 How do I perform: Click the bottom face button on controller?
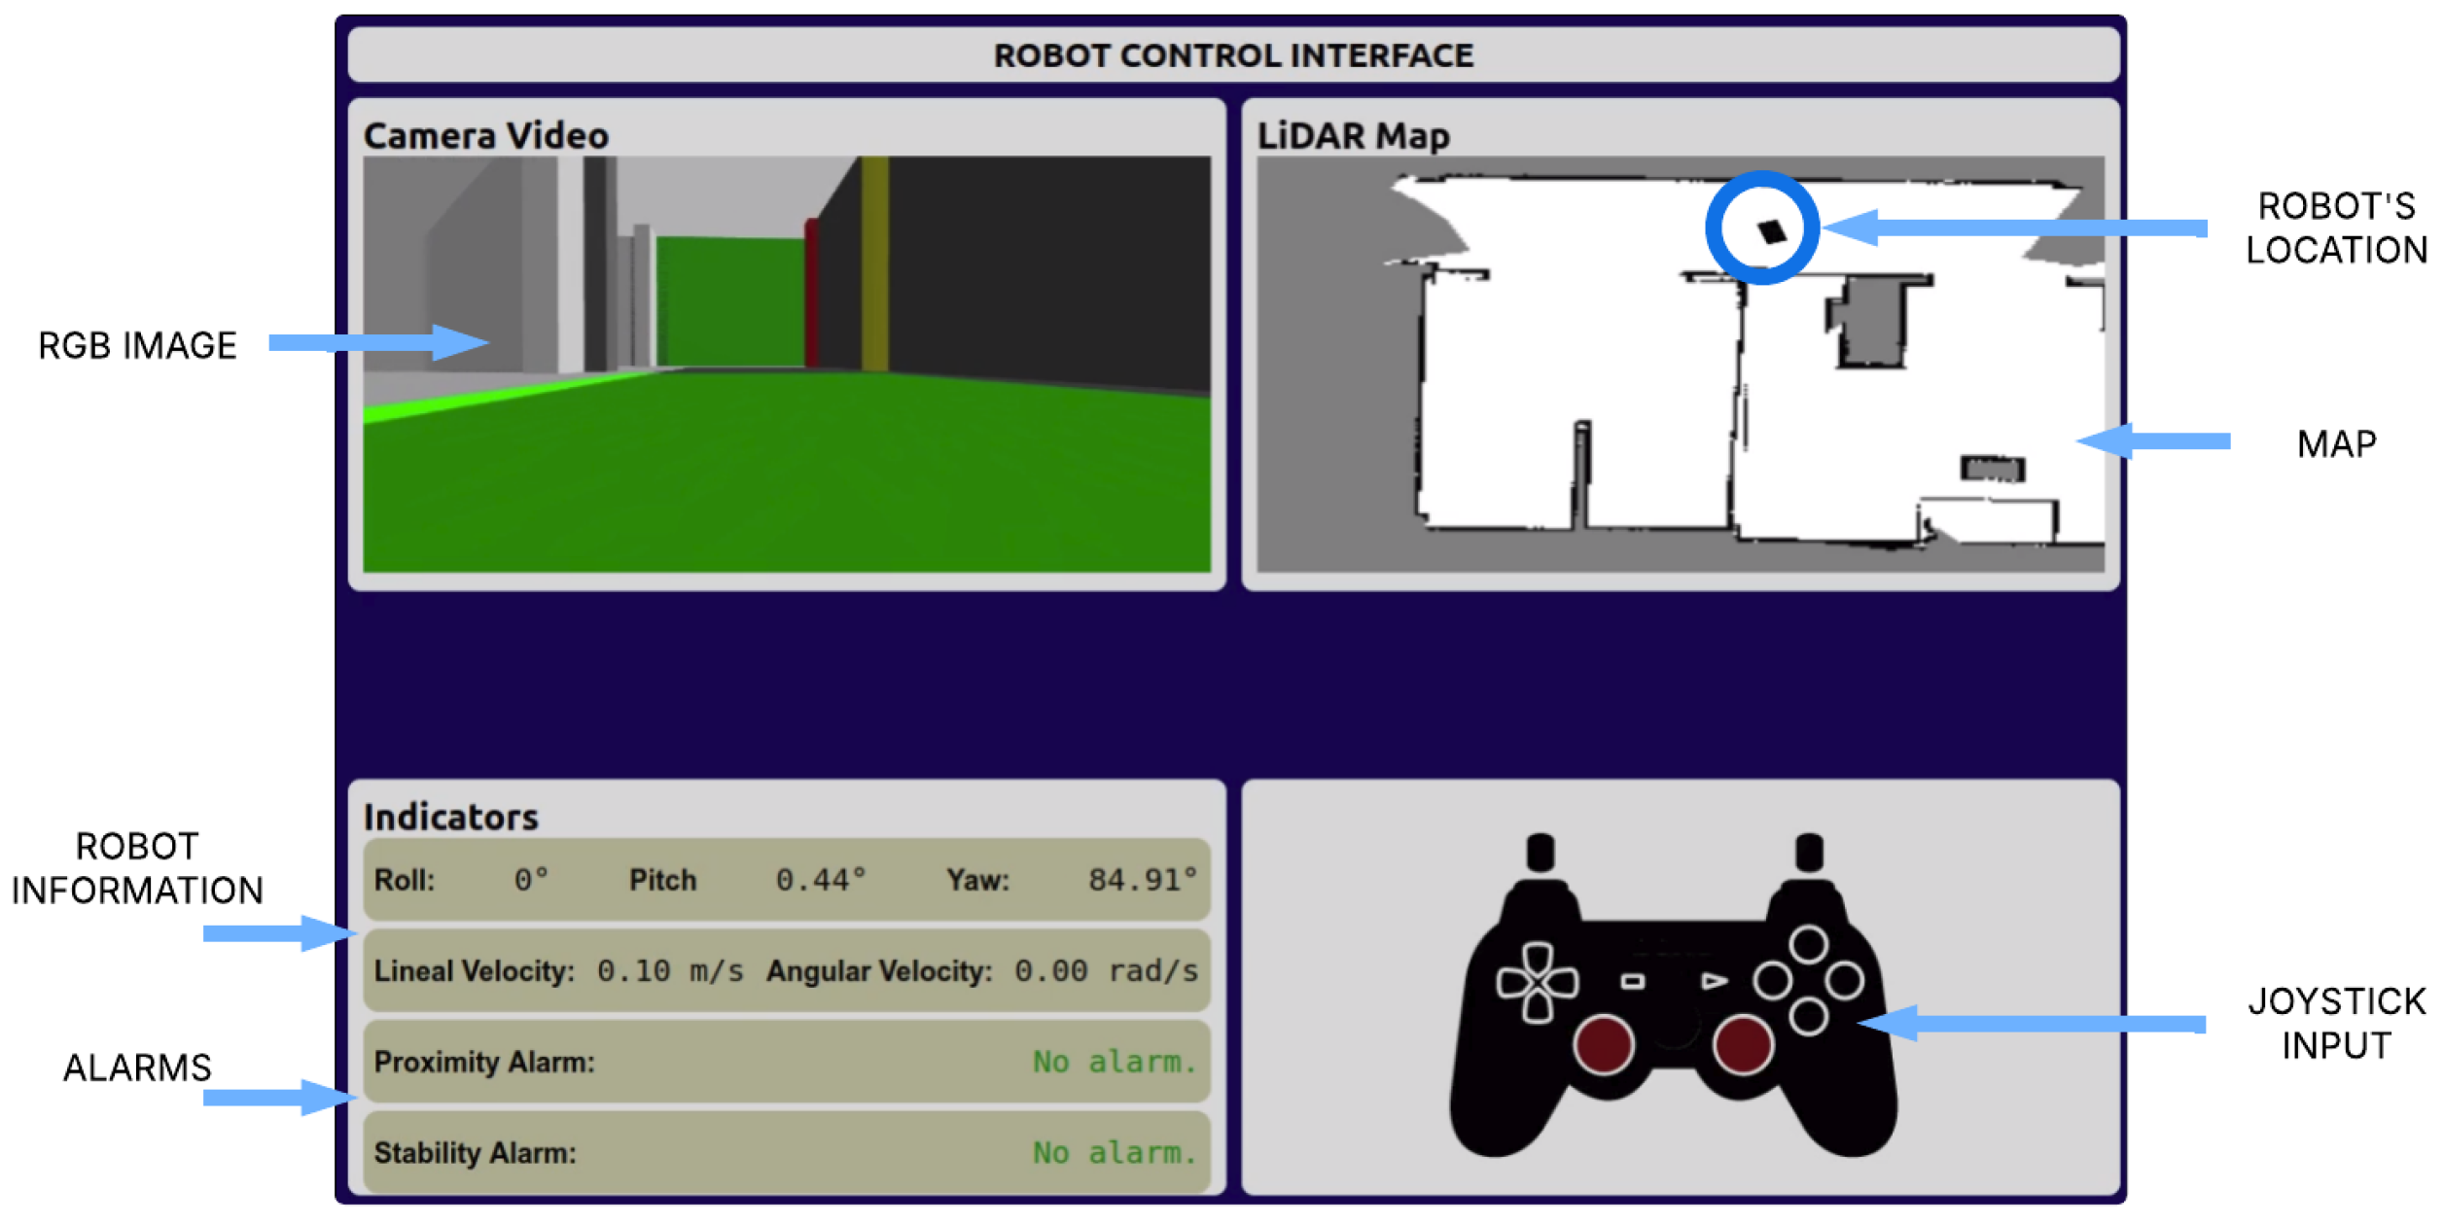(x=1808, y=1017)
